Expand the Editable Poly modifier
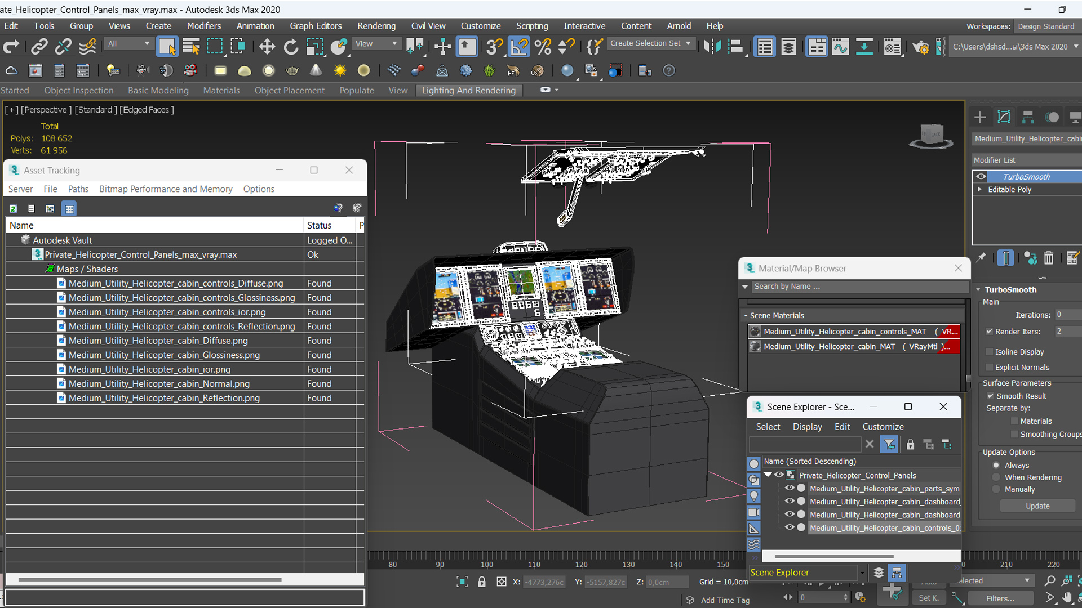The height and width of the screenshot is (608, 1082). coord(980,190)
